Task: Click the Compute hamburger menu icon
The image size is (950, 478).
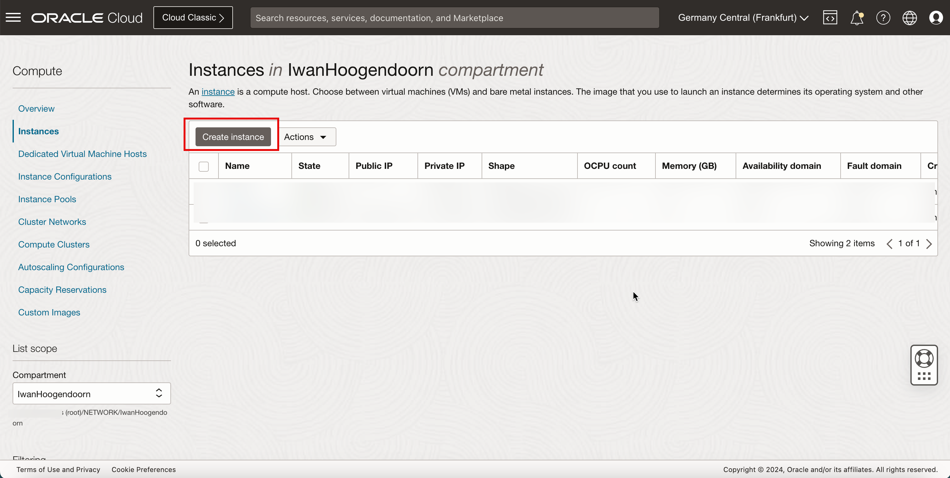Action: (x=14, y=17)
